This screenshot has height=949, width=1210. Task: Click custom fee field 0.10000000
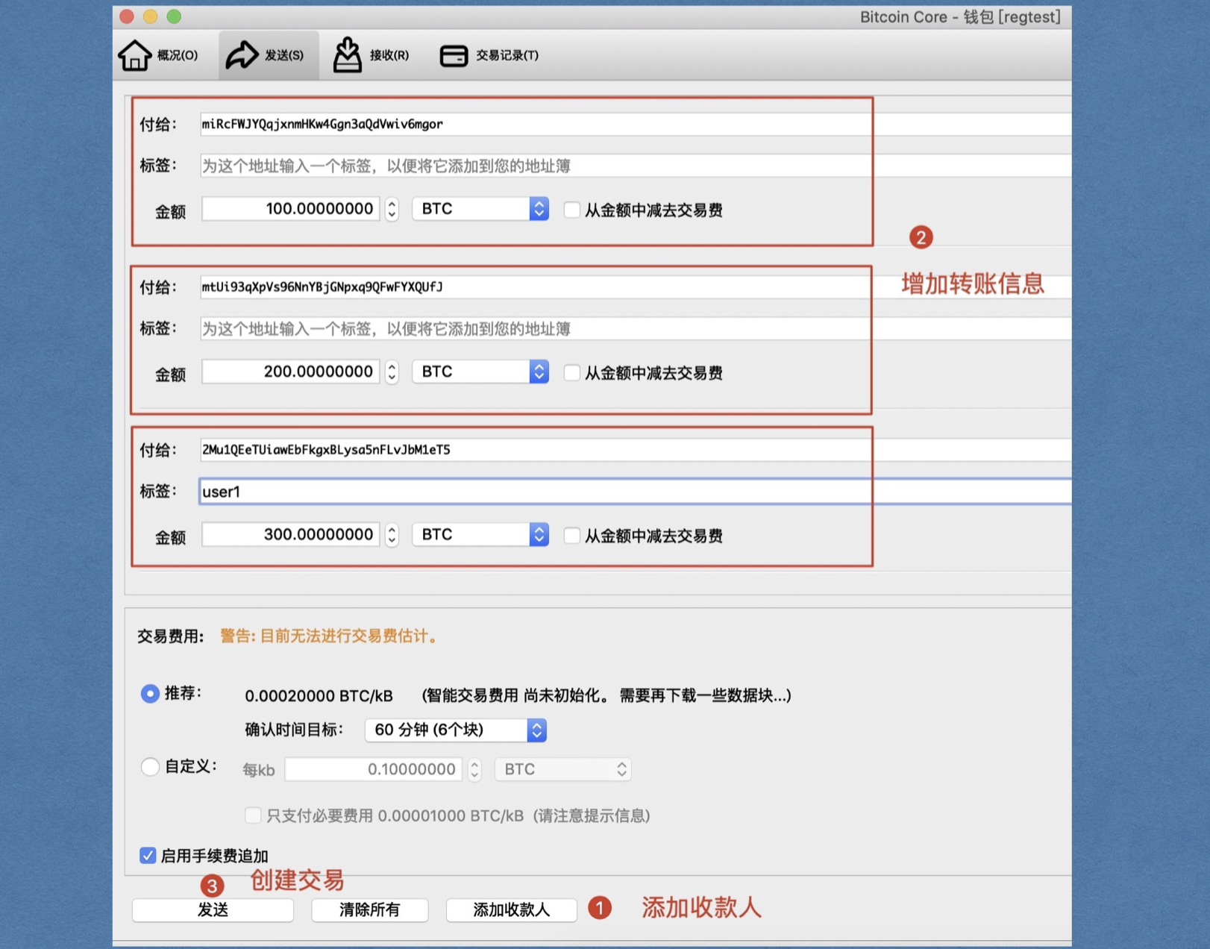click(x=373, y=769)
